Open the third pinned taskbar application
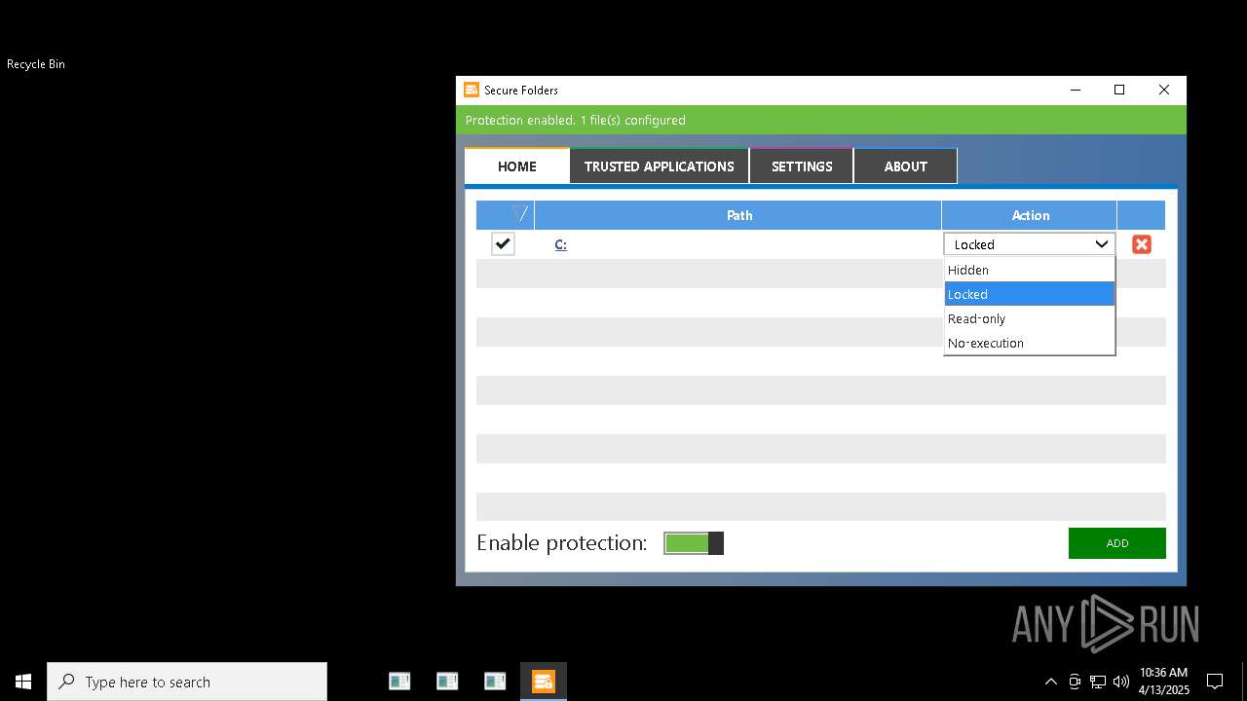Viewport: 1247px width, 701px height. [x=495, y=682]
